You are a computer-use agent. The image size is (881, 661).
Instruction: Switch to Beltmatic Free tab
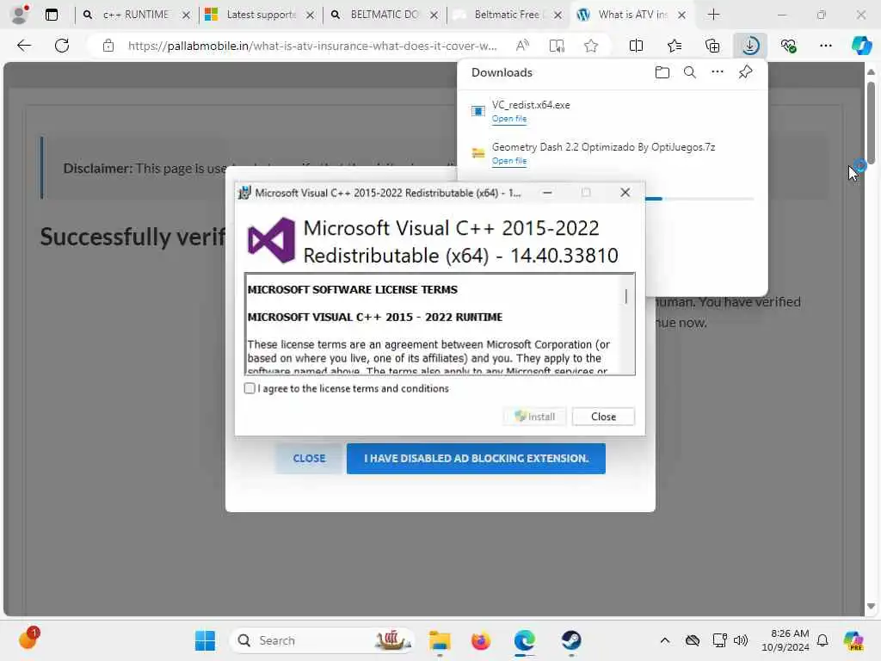click(506, 15)
